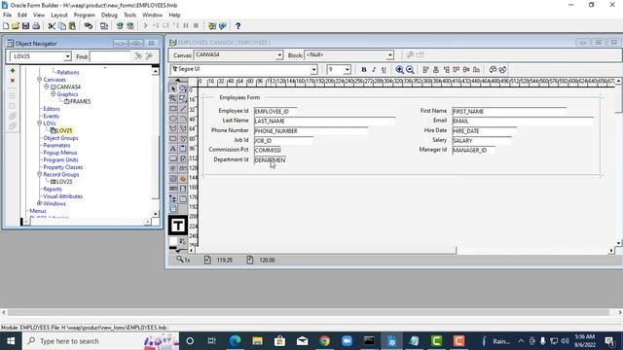The width and height of the screenshot is (623, 350).
Task: Cut selection with the scissors icon
Action: pos(52,26)
